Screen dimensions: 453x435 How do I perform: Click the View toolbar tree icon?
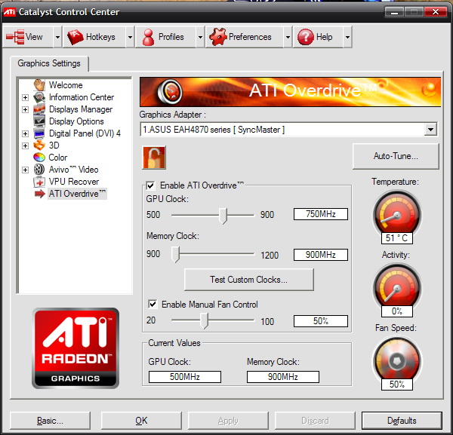[15, 37]
